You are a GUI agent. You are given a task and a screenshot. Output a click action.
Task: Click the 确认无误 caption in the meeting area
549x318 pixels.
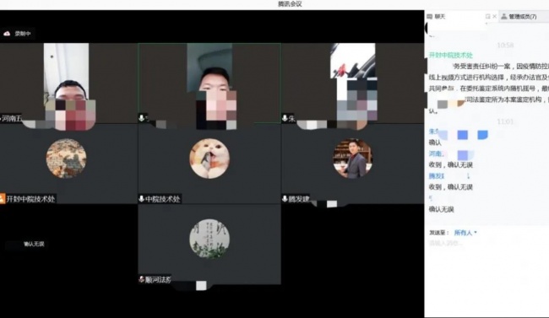point(34,244)
